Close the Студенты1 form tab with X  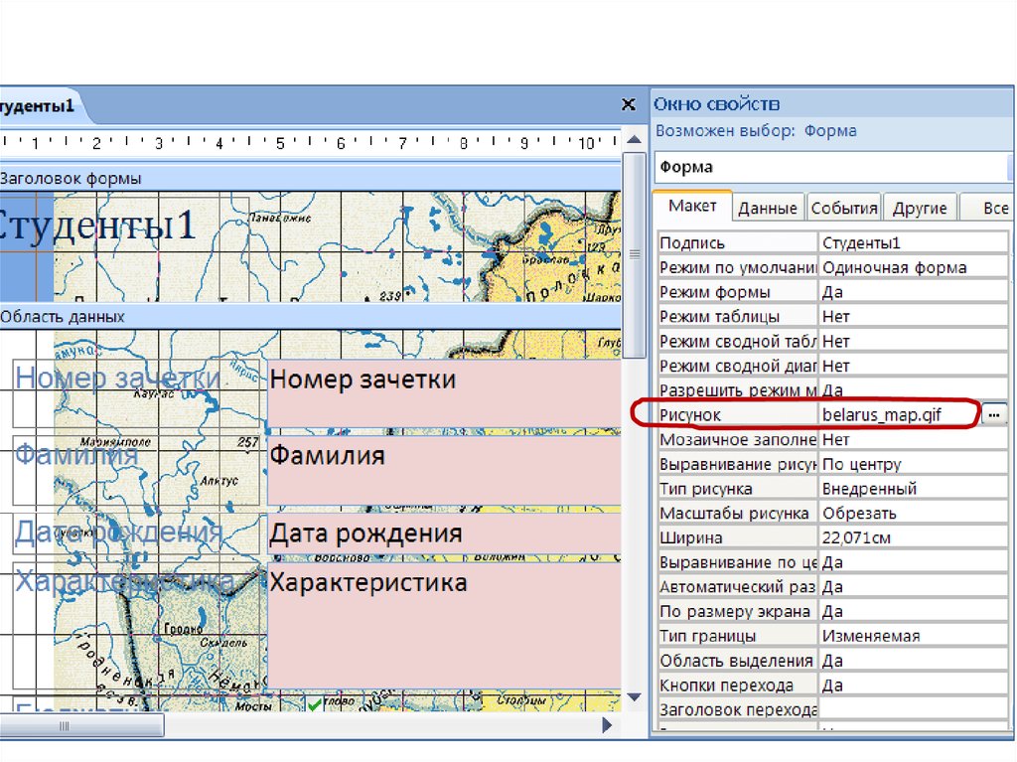(x=628, y=104)
